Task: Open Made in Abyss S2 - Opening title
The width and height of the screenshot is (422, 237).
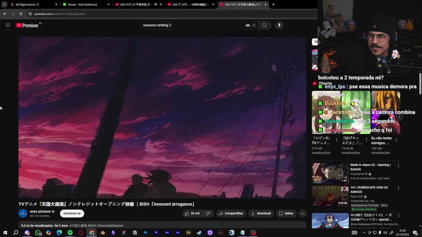Action: 371,167
